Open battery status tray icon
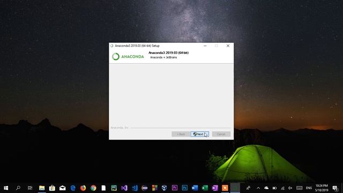Viewport: 343px width, 193px height. 274,188
